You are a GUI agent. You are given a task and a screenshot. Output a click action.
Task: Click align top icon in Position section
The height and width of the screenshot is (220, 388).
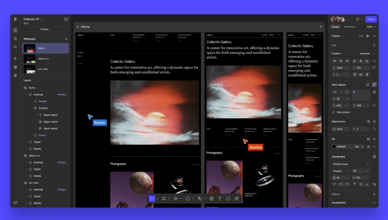355,61
